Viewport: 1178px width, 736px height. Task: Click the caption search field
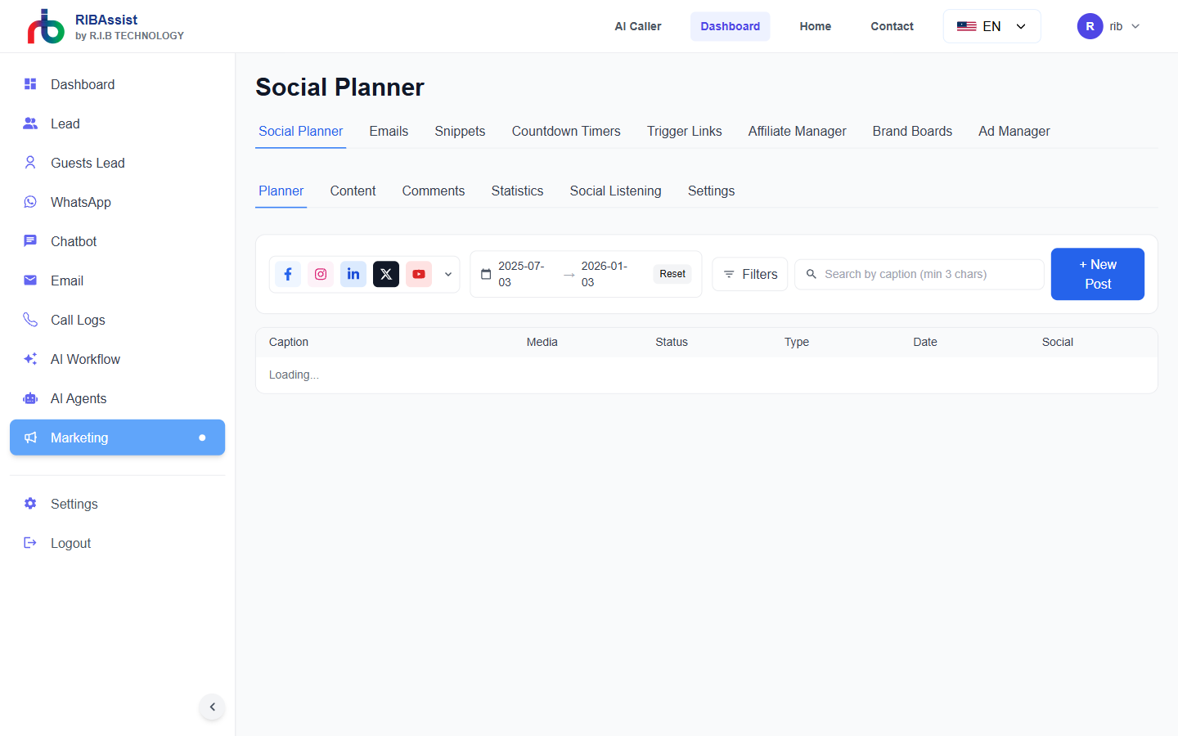coord(919,274)
